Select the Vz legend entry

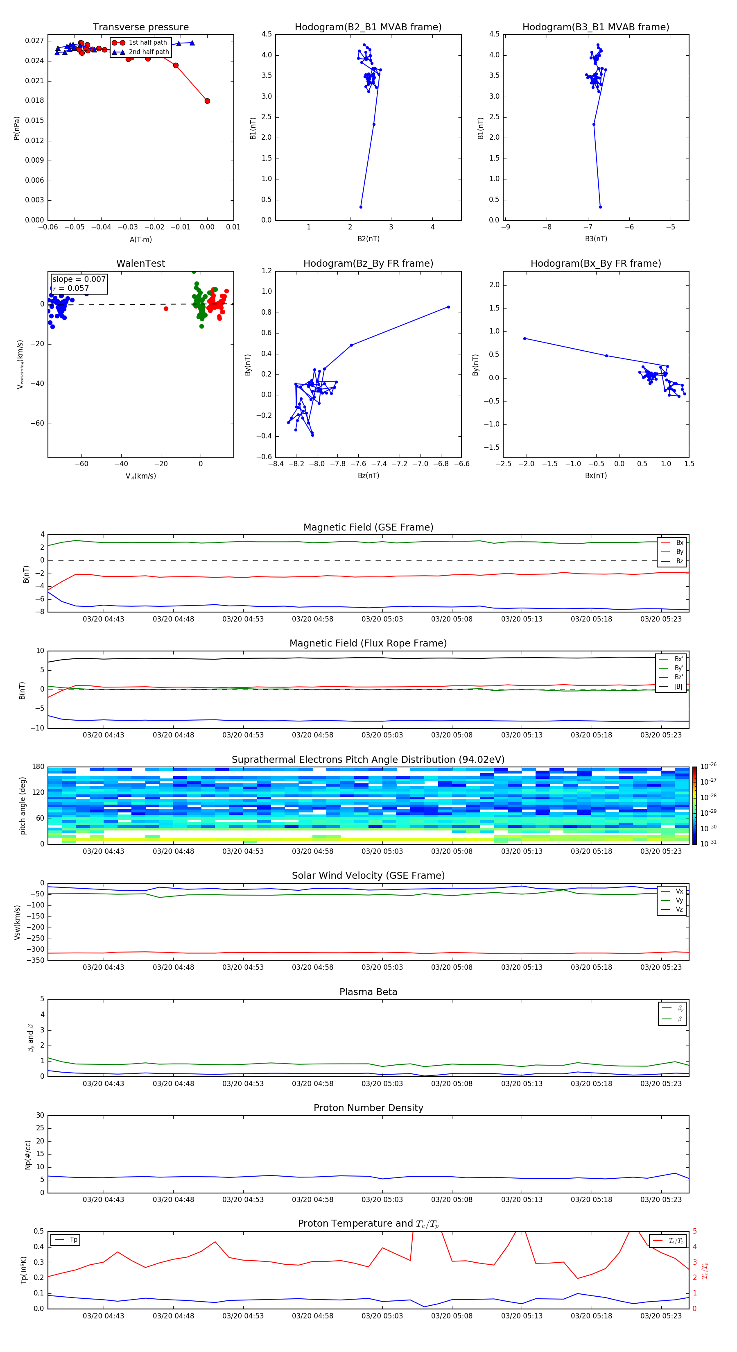672,910
